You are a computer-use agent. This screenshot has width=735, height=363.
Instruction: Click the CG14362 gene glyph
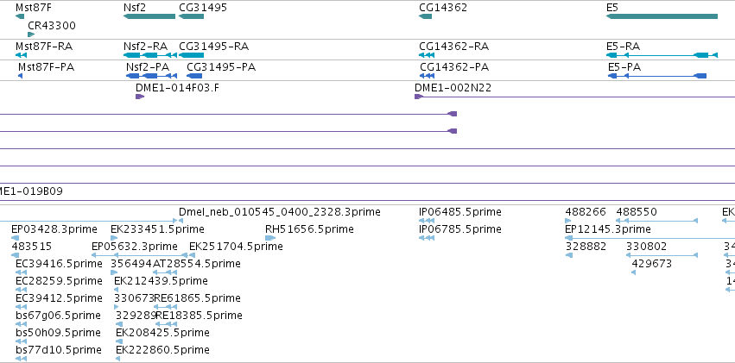425,16
